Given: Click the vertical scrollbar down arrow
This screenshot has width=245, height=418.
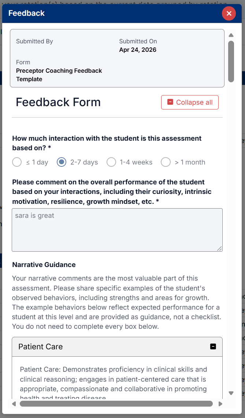Looking at the screenshot, I should 231,393.
